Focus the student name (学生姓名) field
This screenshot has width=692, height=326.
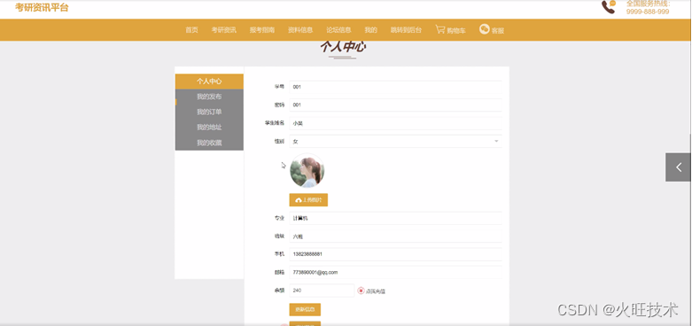(x=395, y=123)
